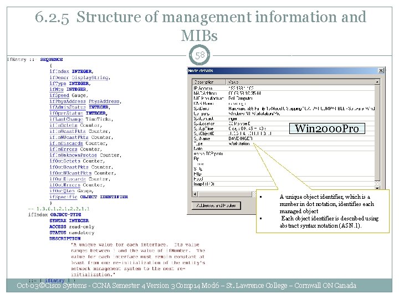The width and height of the screenshot is (399, 299).
Task: Click the horizontal scrollbar left arrow
Action: tap(195, 194)
